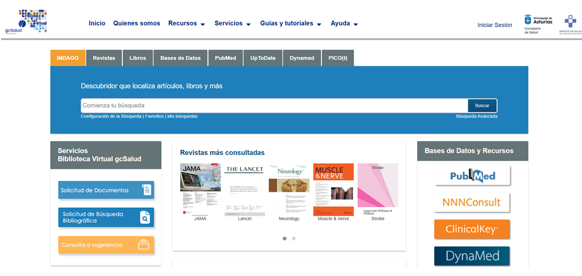Open the Mis búsquedas link

pyautogui.click(x=182, y=116)
